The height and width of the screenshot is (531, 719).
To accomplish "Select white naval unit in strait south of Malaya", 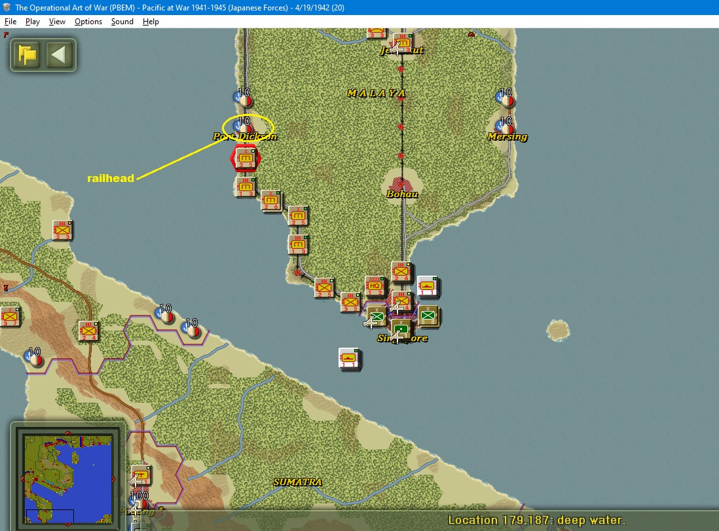I will [350, 358].
